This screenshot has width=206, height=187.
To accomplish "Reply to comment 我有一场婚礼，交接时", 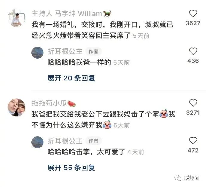I will click(102, 30).
